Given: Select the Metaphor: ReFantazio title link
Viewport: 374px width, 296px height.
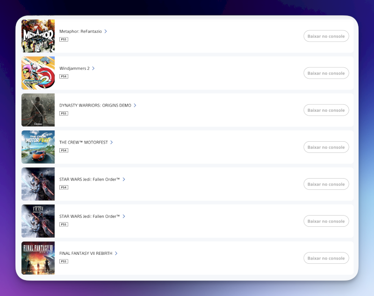Looking at the screenshot, I should [80, 31].
